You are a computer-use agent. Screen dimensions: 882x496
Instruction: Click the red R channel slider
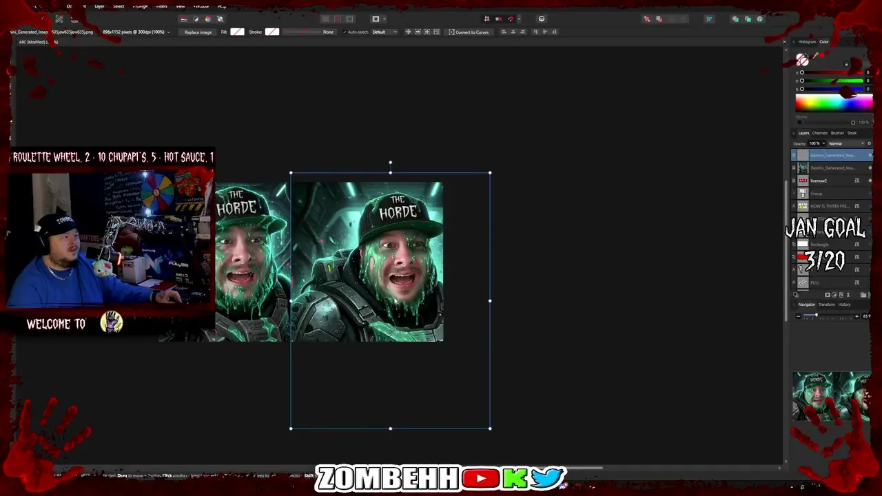(832, 72)
